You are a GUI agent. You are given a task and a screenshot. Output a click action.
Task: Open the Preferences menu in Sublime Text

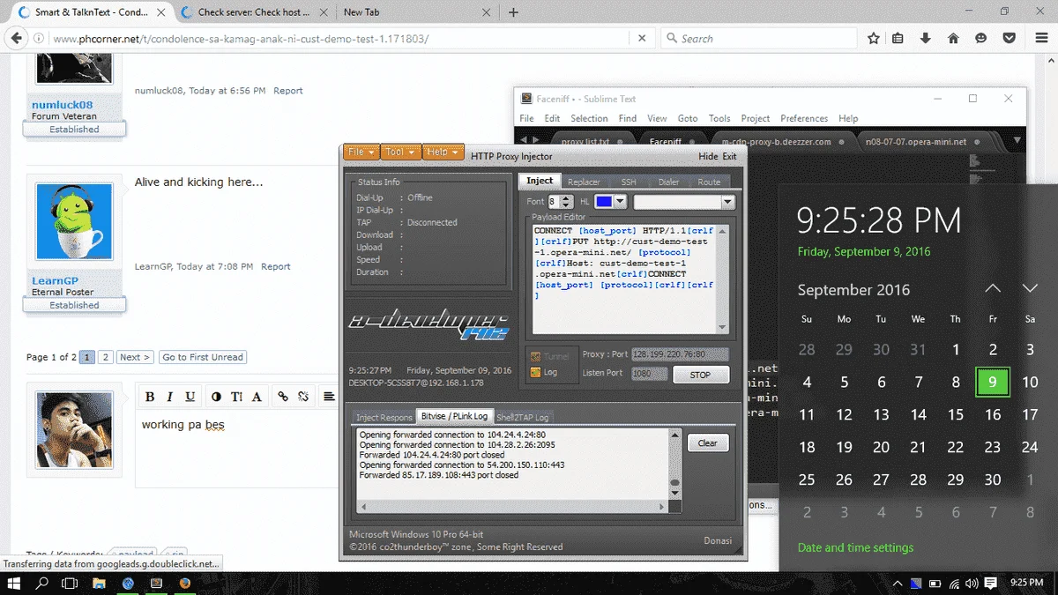804,118
